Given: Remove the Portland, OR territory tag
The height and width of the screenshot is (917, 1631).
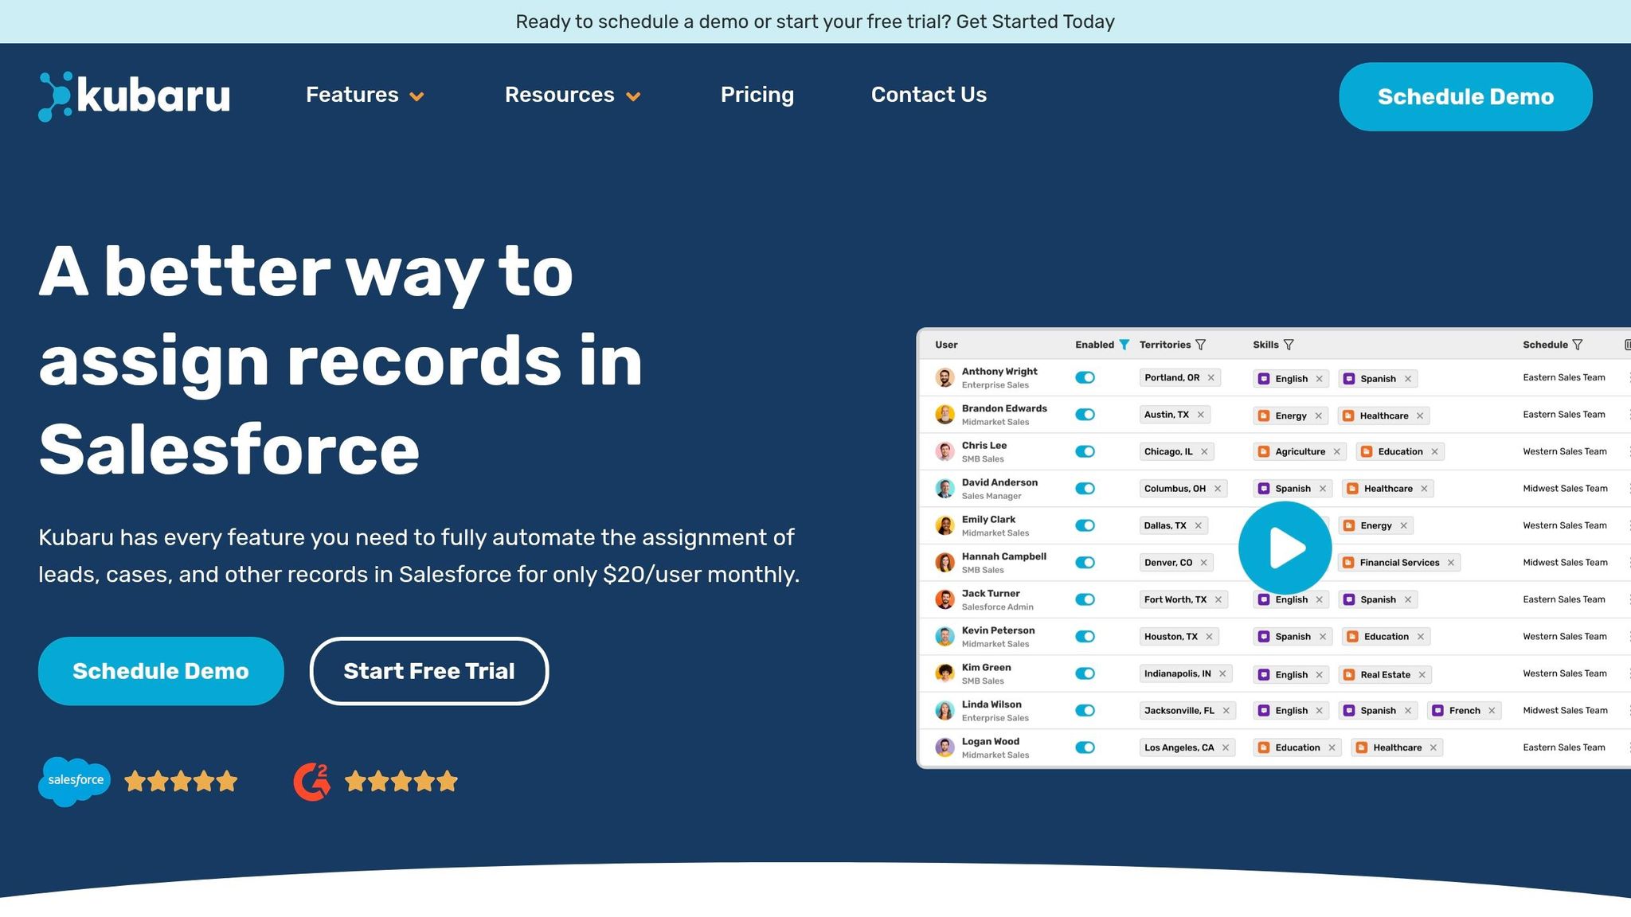Looking at the screenshot, I should [1211, 378].
